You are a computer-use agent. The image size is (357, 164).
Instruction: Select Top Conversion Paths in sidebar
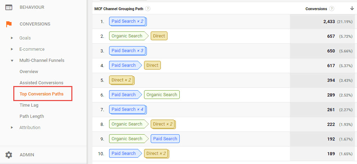(x=41, y=94)
